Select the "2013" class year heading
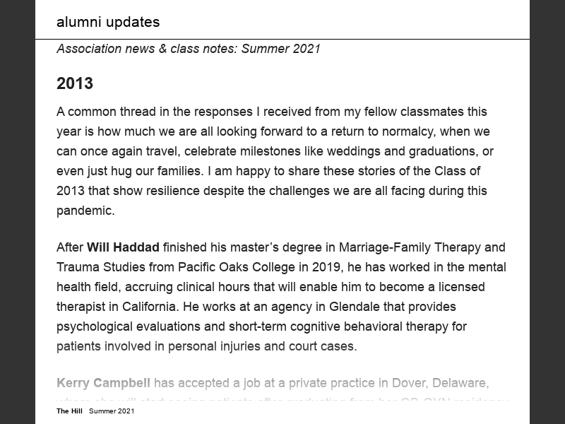 coord(75,83)
